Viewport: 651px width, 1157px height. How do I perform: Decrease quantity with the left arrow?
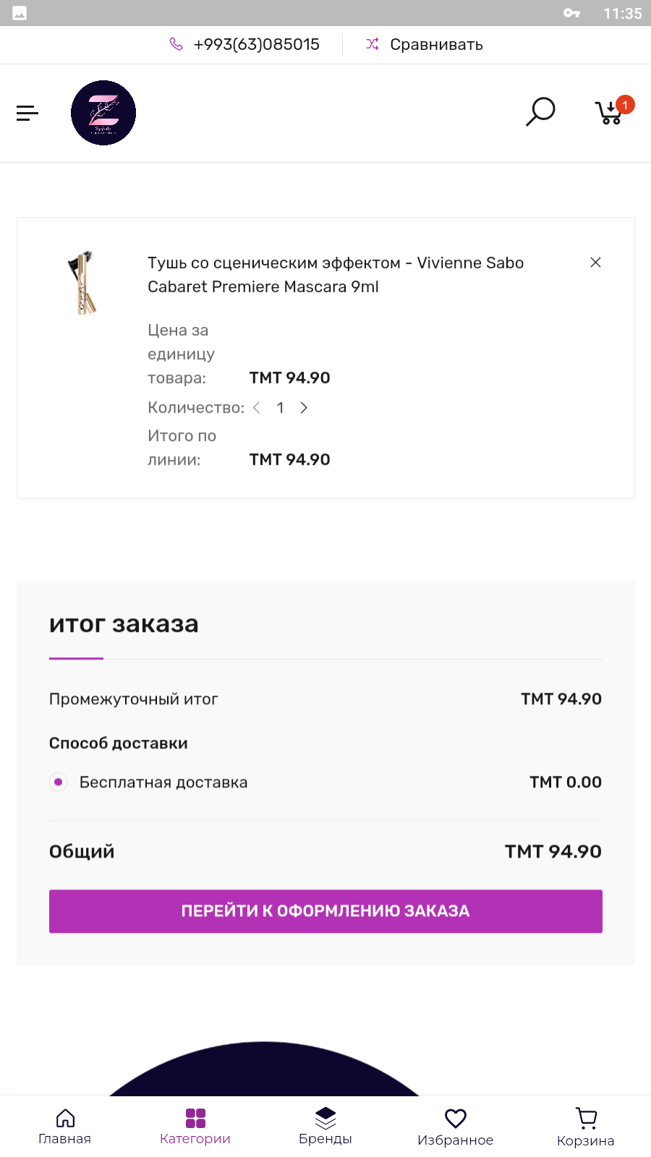257,408
